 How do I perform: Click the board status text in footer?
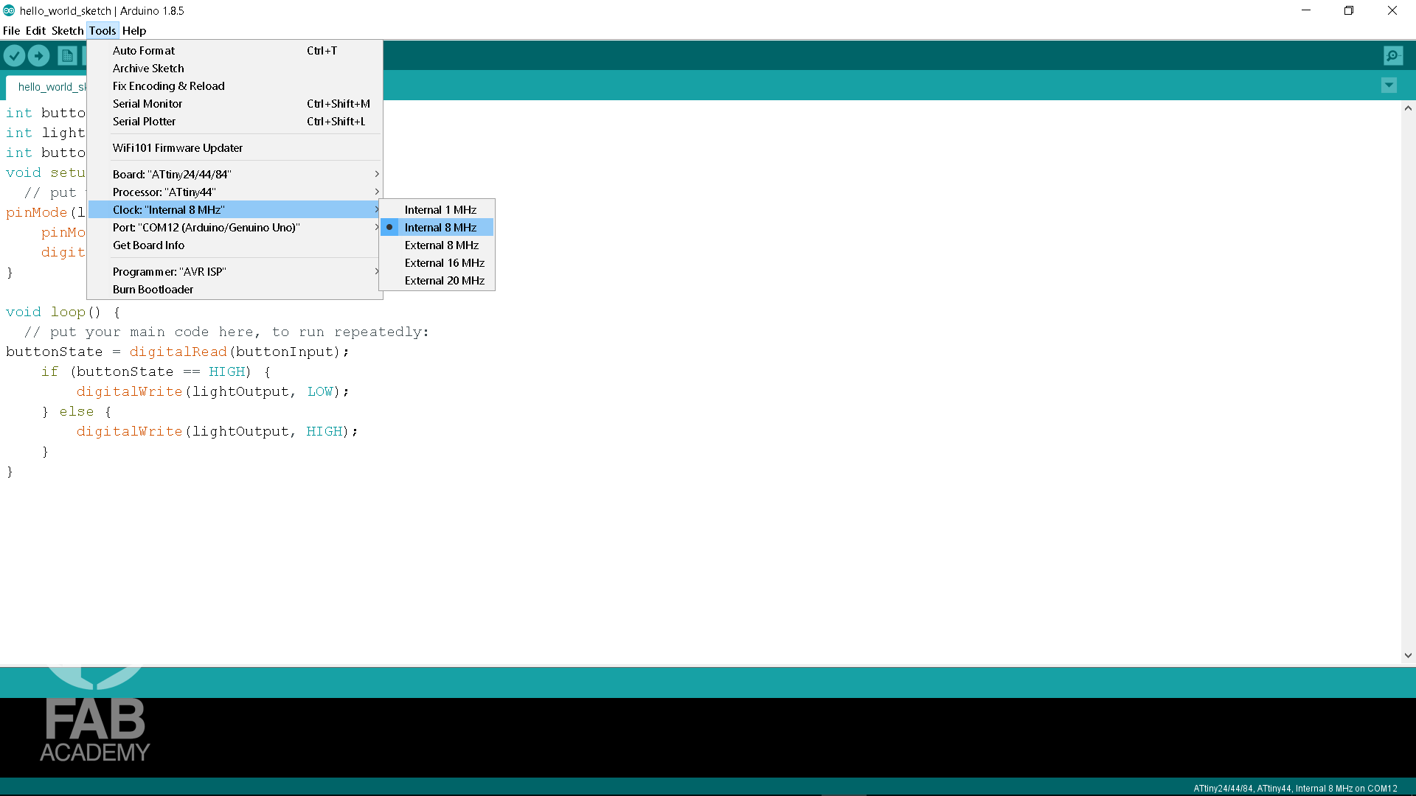pyautogui.click(x=1295, y=789)
